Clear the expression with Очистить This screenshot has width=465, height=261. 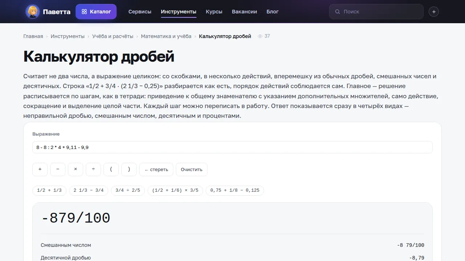tap(191, 169)
